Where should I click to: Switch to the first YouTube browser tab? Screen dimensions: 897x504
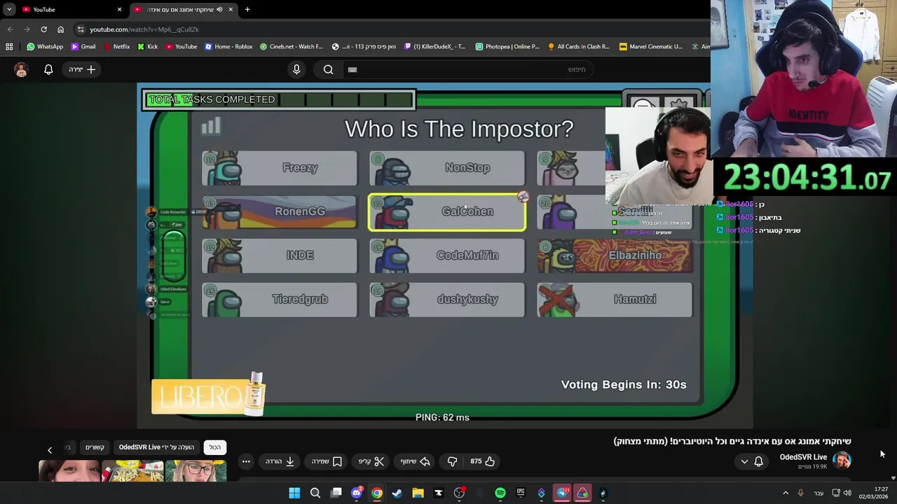tap(70, 9)
